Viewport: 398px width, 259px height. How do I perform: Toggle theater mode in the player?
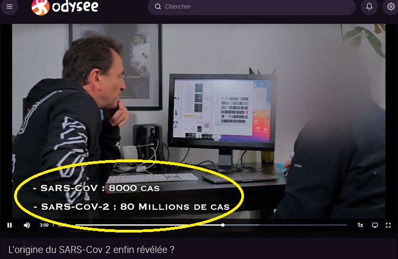[375, 225]
